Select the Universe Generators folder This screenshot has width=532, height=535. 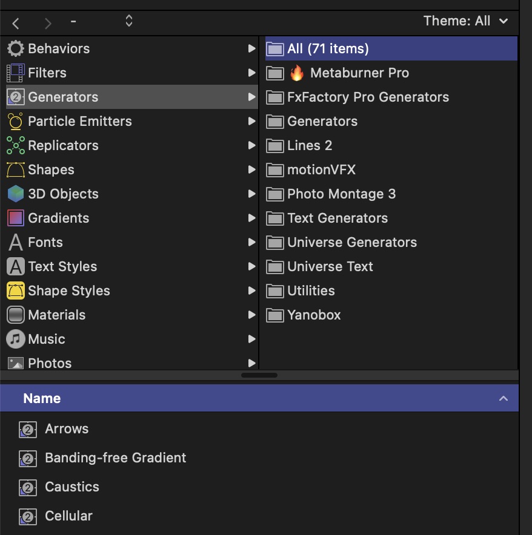(x=351, y=243)
